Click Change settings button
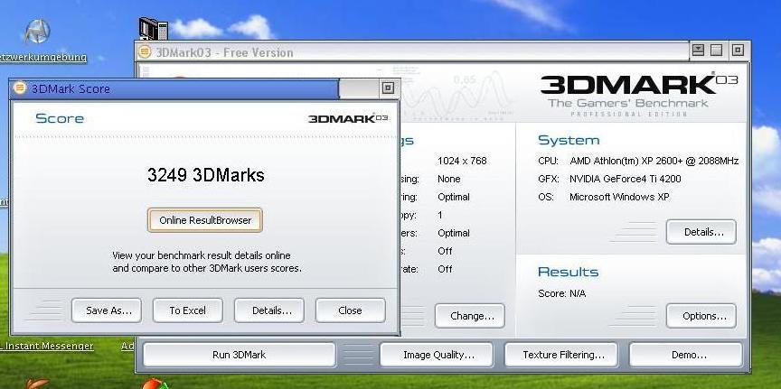The height and width of the screenshot is (389, 781). [470, 316]
